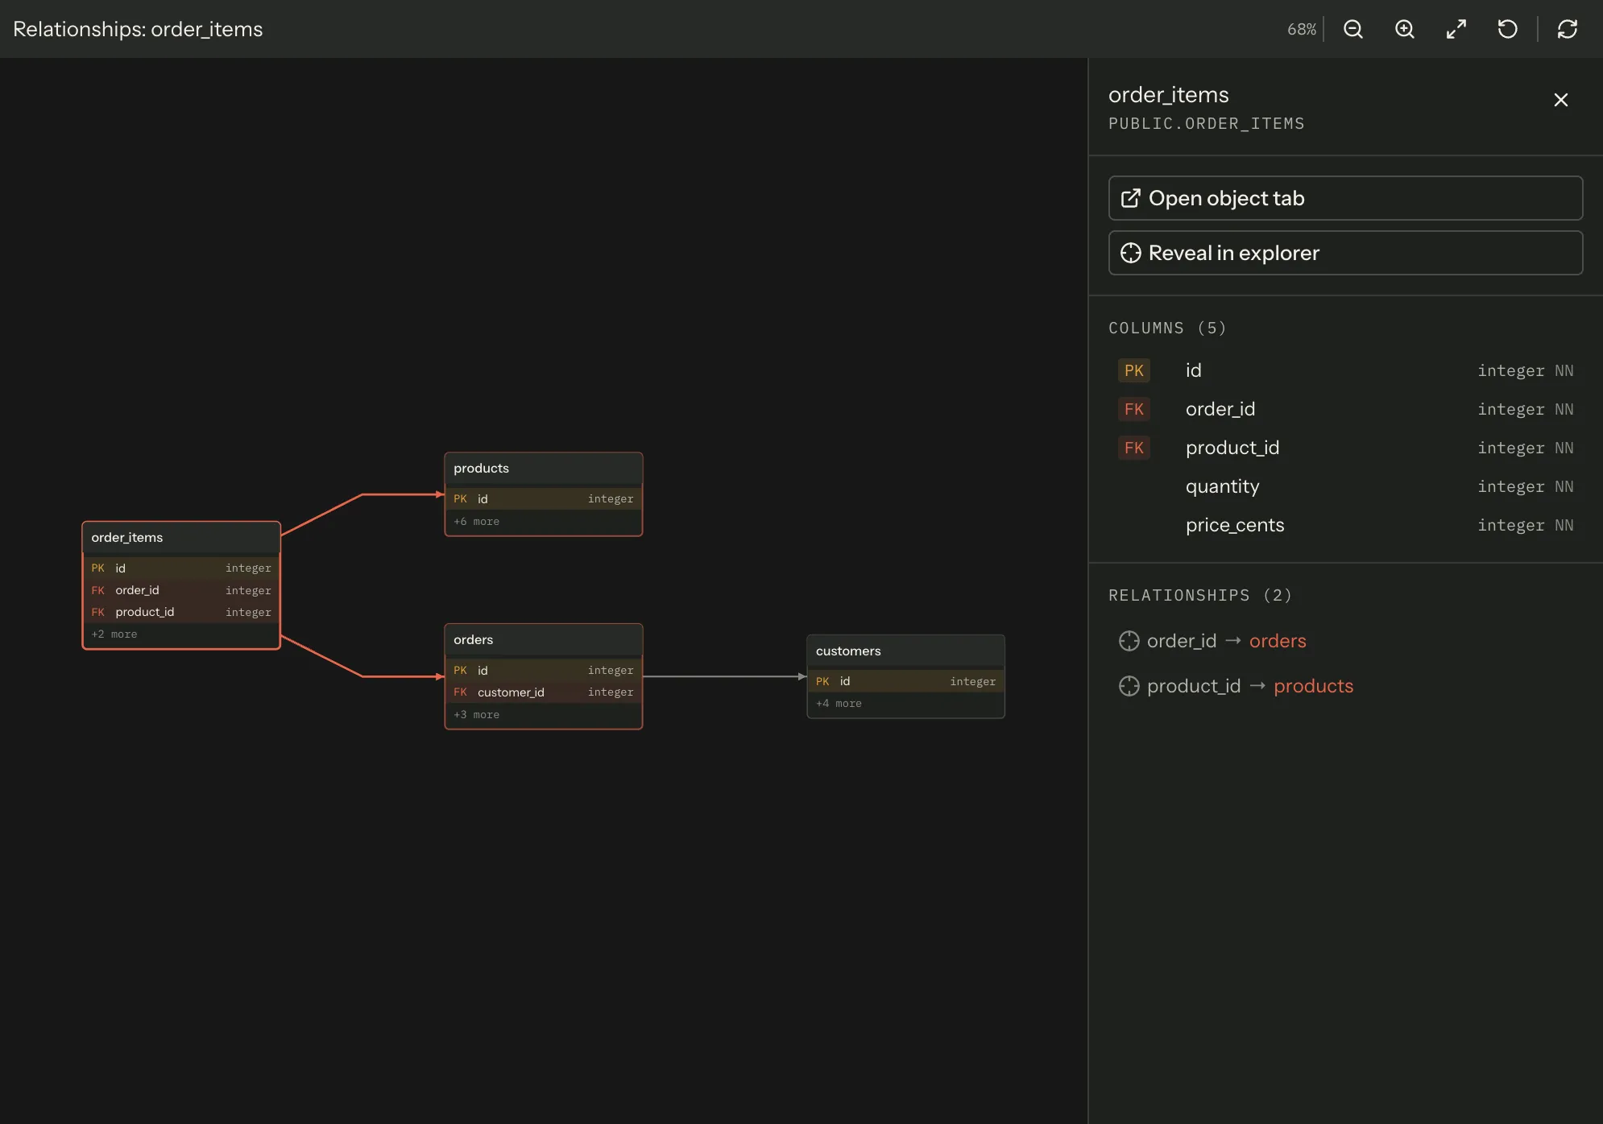Open object tab for order_items

pyautogui.click(x=1345, y=198)
